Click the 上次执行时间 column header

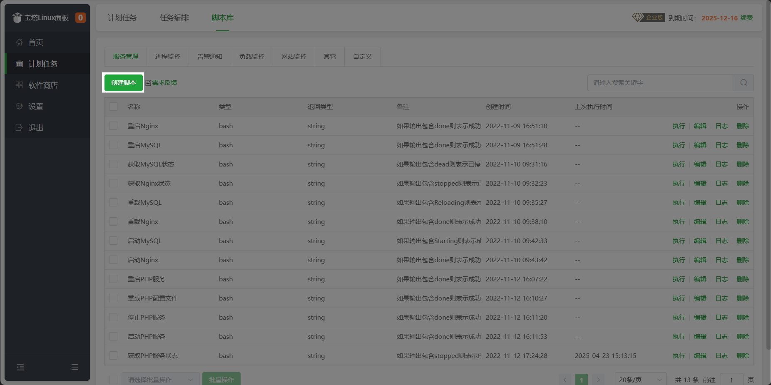click(594, 107)
